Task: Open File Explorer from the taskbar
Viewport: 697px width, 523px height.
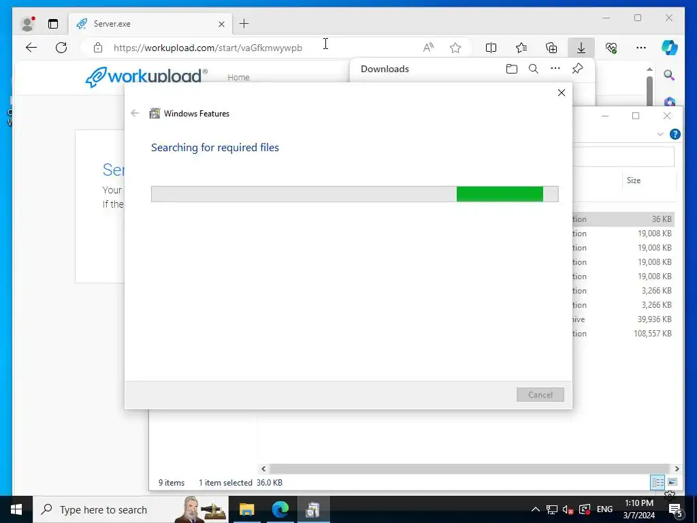Action: pyautogui.click(x=246, y=509)
